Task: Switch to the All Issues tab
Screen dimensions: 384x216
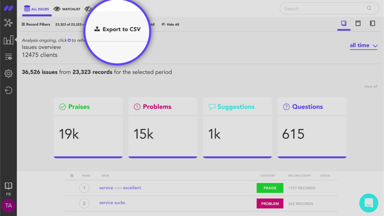Action: 37,9
